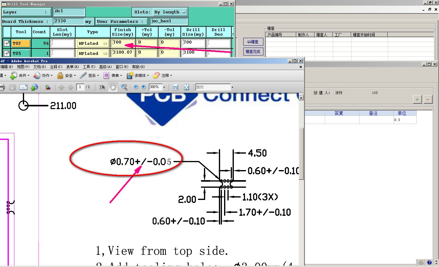
Task: Click the Sign (签名) pen icon
Action: tap(83, 75)
